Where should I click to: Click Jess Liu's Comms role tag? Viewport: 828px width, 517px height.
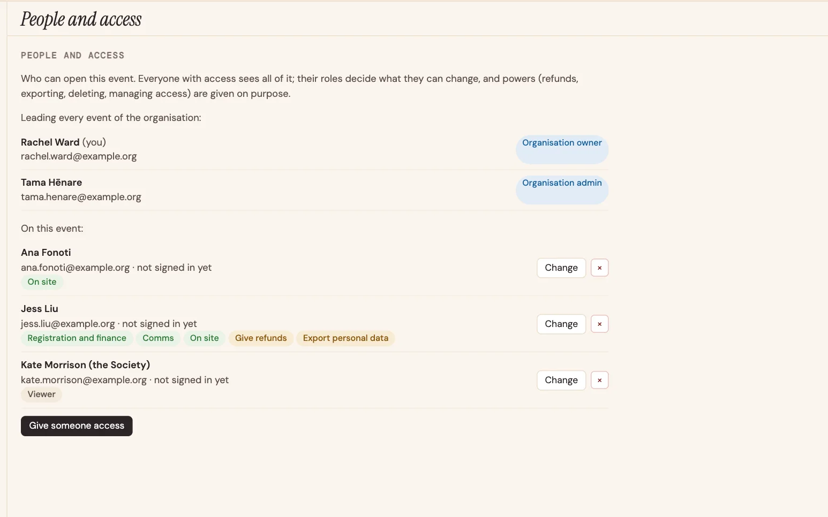tap(158, 338)
